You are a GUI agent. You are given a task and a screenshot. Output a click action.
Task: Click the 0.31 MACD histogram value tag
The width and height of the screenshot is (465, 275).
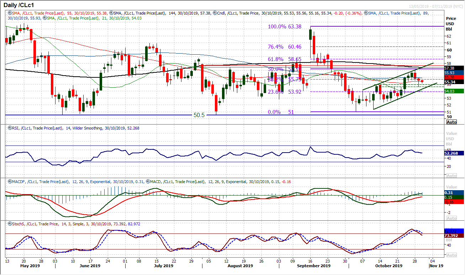455,192
